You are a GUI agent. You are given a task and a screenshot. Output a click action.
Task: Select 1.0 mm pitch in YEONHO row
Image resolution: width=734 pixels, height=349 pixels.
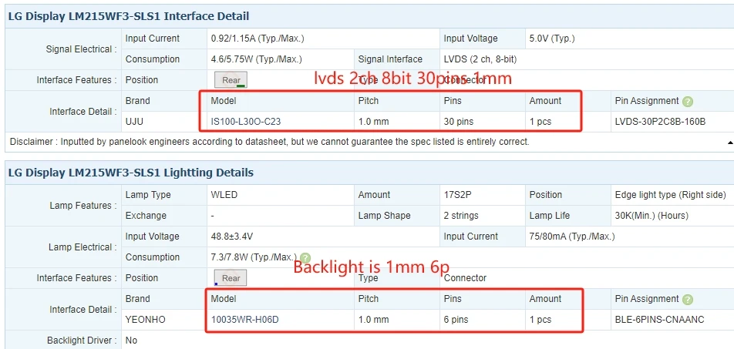[x=373, y=320]
